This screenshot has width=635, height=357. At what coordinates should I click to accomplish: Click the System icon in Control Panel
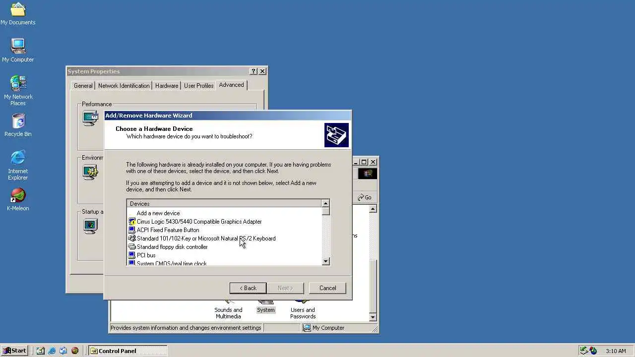(265, 302)
